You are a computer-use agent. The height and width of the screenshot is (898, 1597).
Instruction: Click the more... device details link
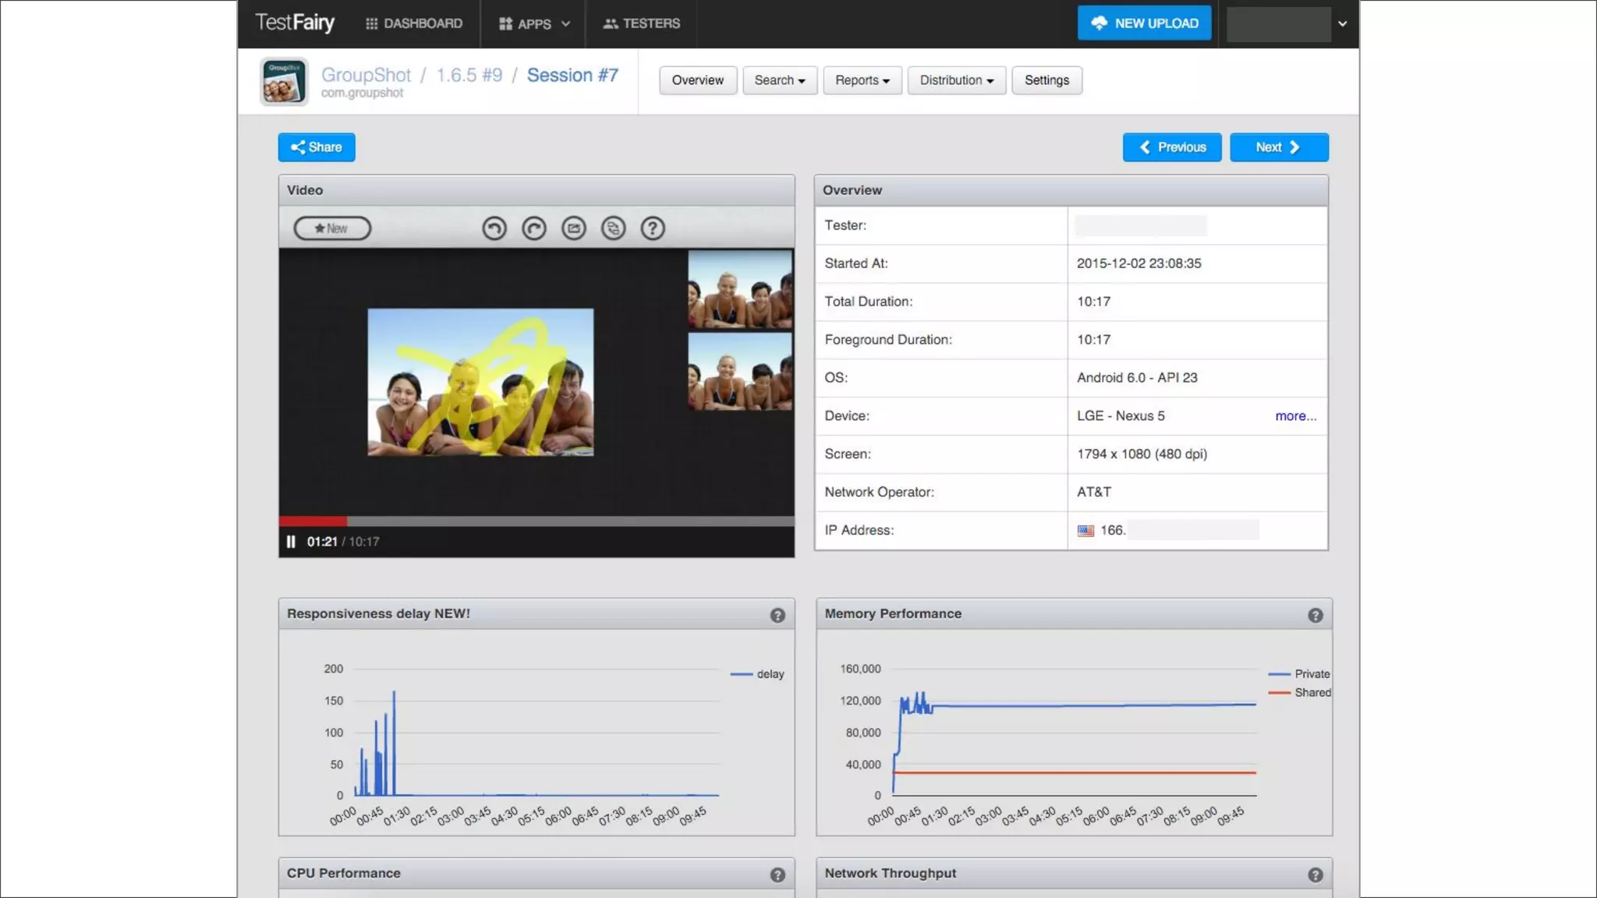point(1295,416)
